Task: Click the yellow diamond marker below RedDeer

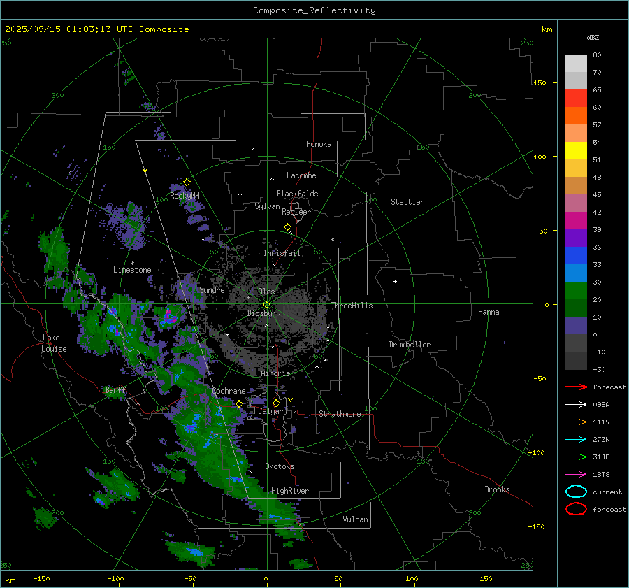Action: pyautogui.click(x=288, y=227)
